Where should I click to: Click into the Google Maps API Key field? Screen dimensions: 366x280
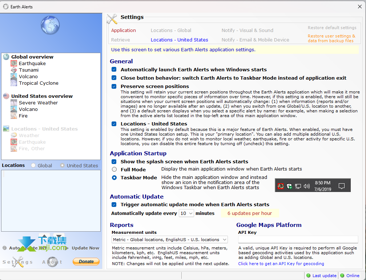[298, 239]
